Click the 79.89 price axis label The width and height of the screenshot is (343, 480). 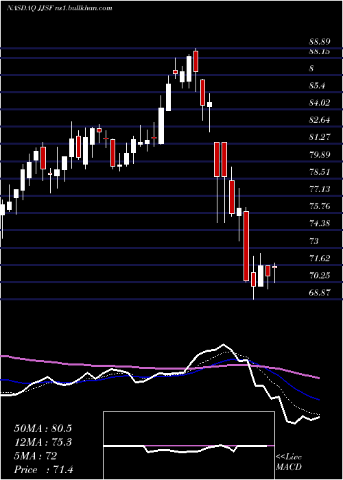tap(320, 154)
